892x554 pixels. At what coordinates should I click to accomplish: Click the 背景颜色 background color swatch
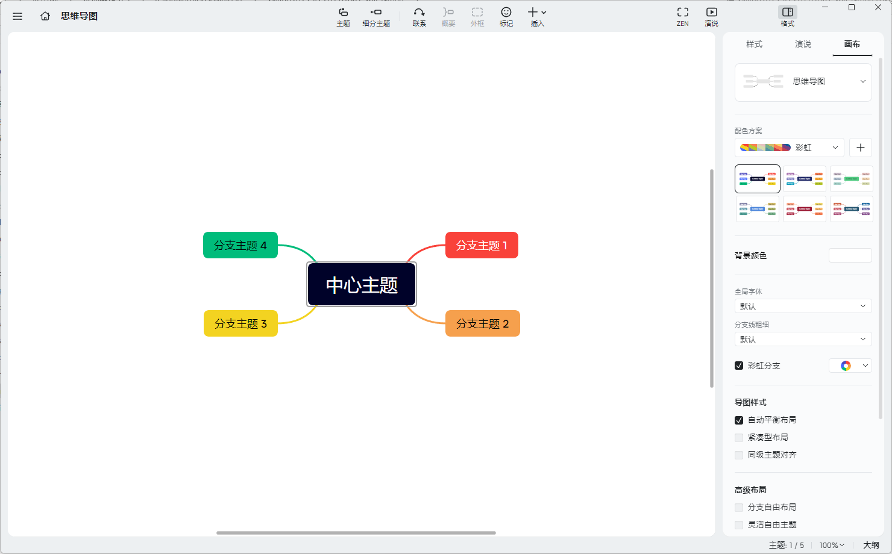[x=850, y=255]
